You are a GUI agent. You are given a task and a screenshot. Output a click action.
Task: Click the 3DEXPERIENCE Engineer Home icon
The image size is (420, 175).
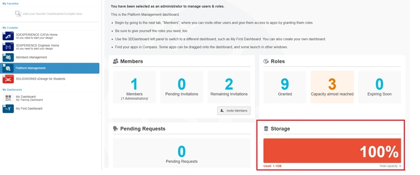(x=8, y=47)
